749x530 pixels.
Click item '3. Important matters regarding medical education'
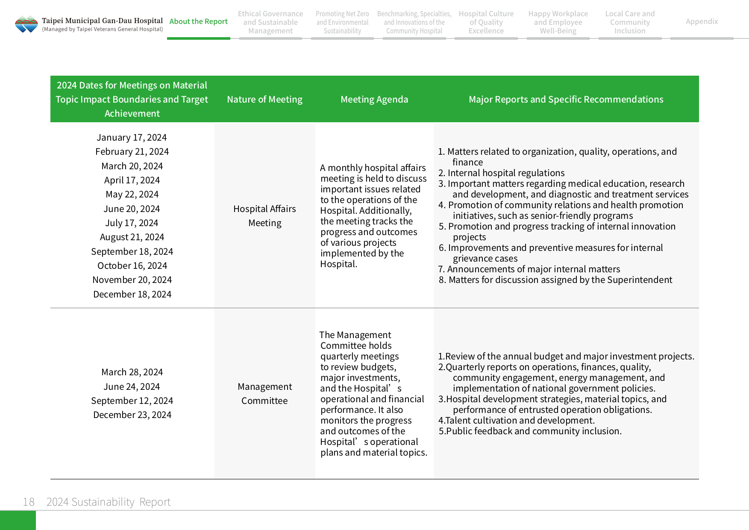coord(564,189)
